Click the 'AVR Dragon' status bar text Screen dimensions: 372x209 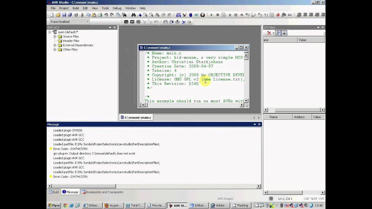click(225, 199)
